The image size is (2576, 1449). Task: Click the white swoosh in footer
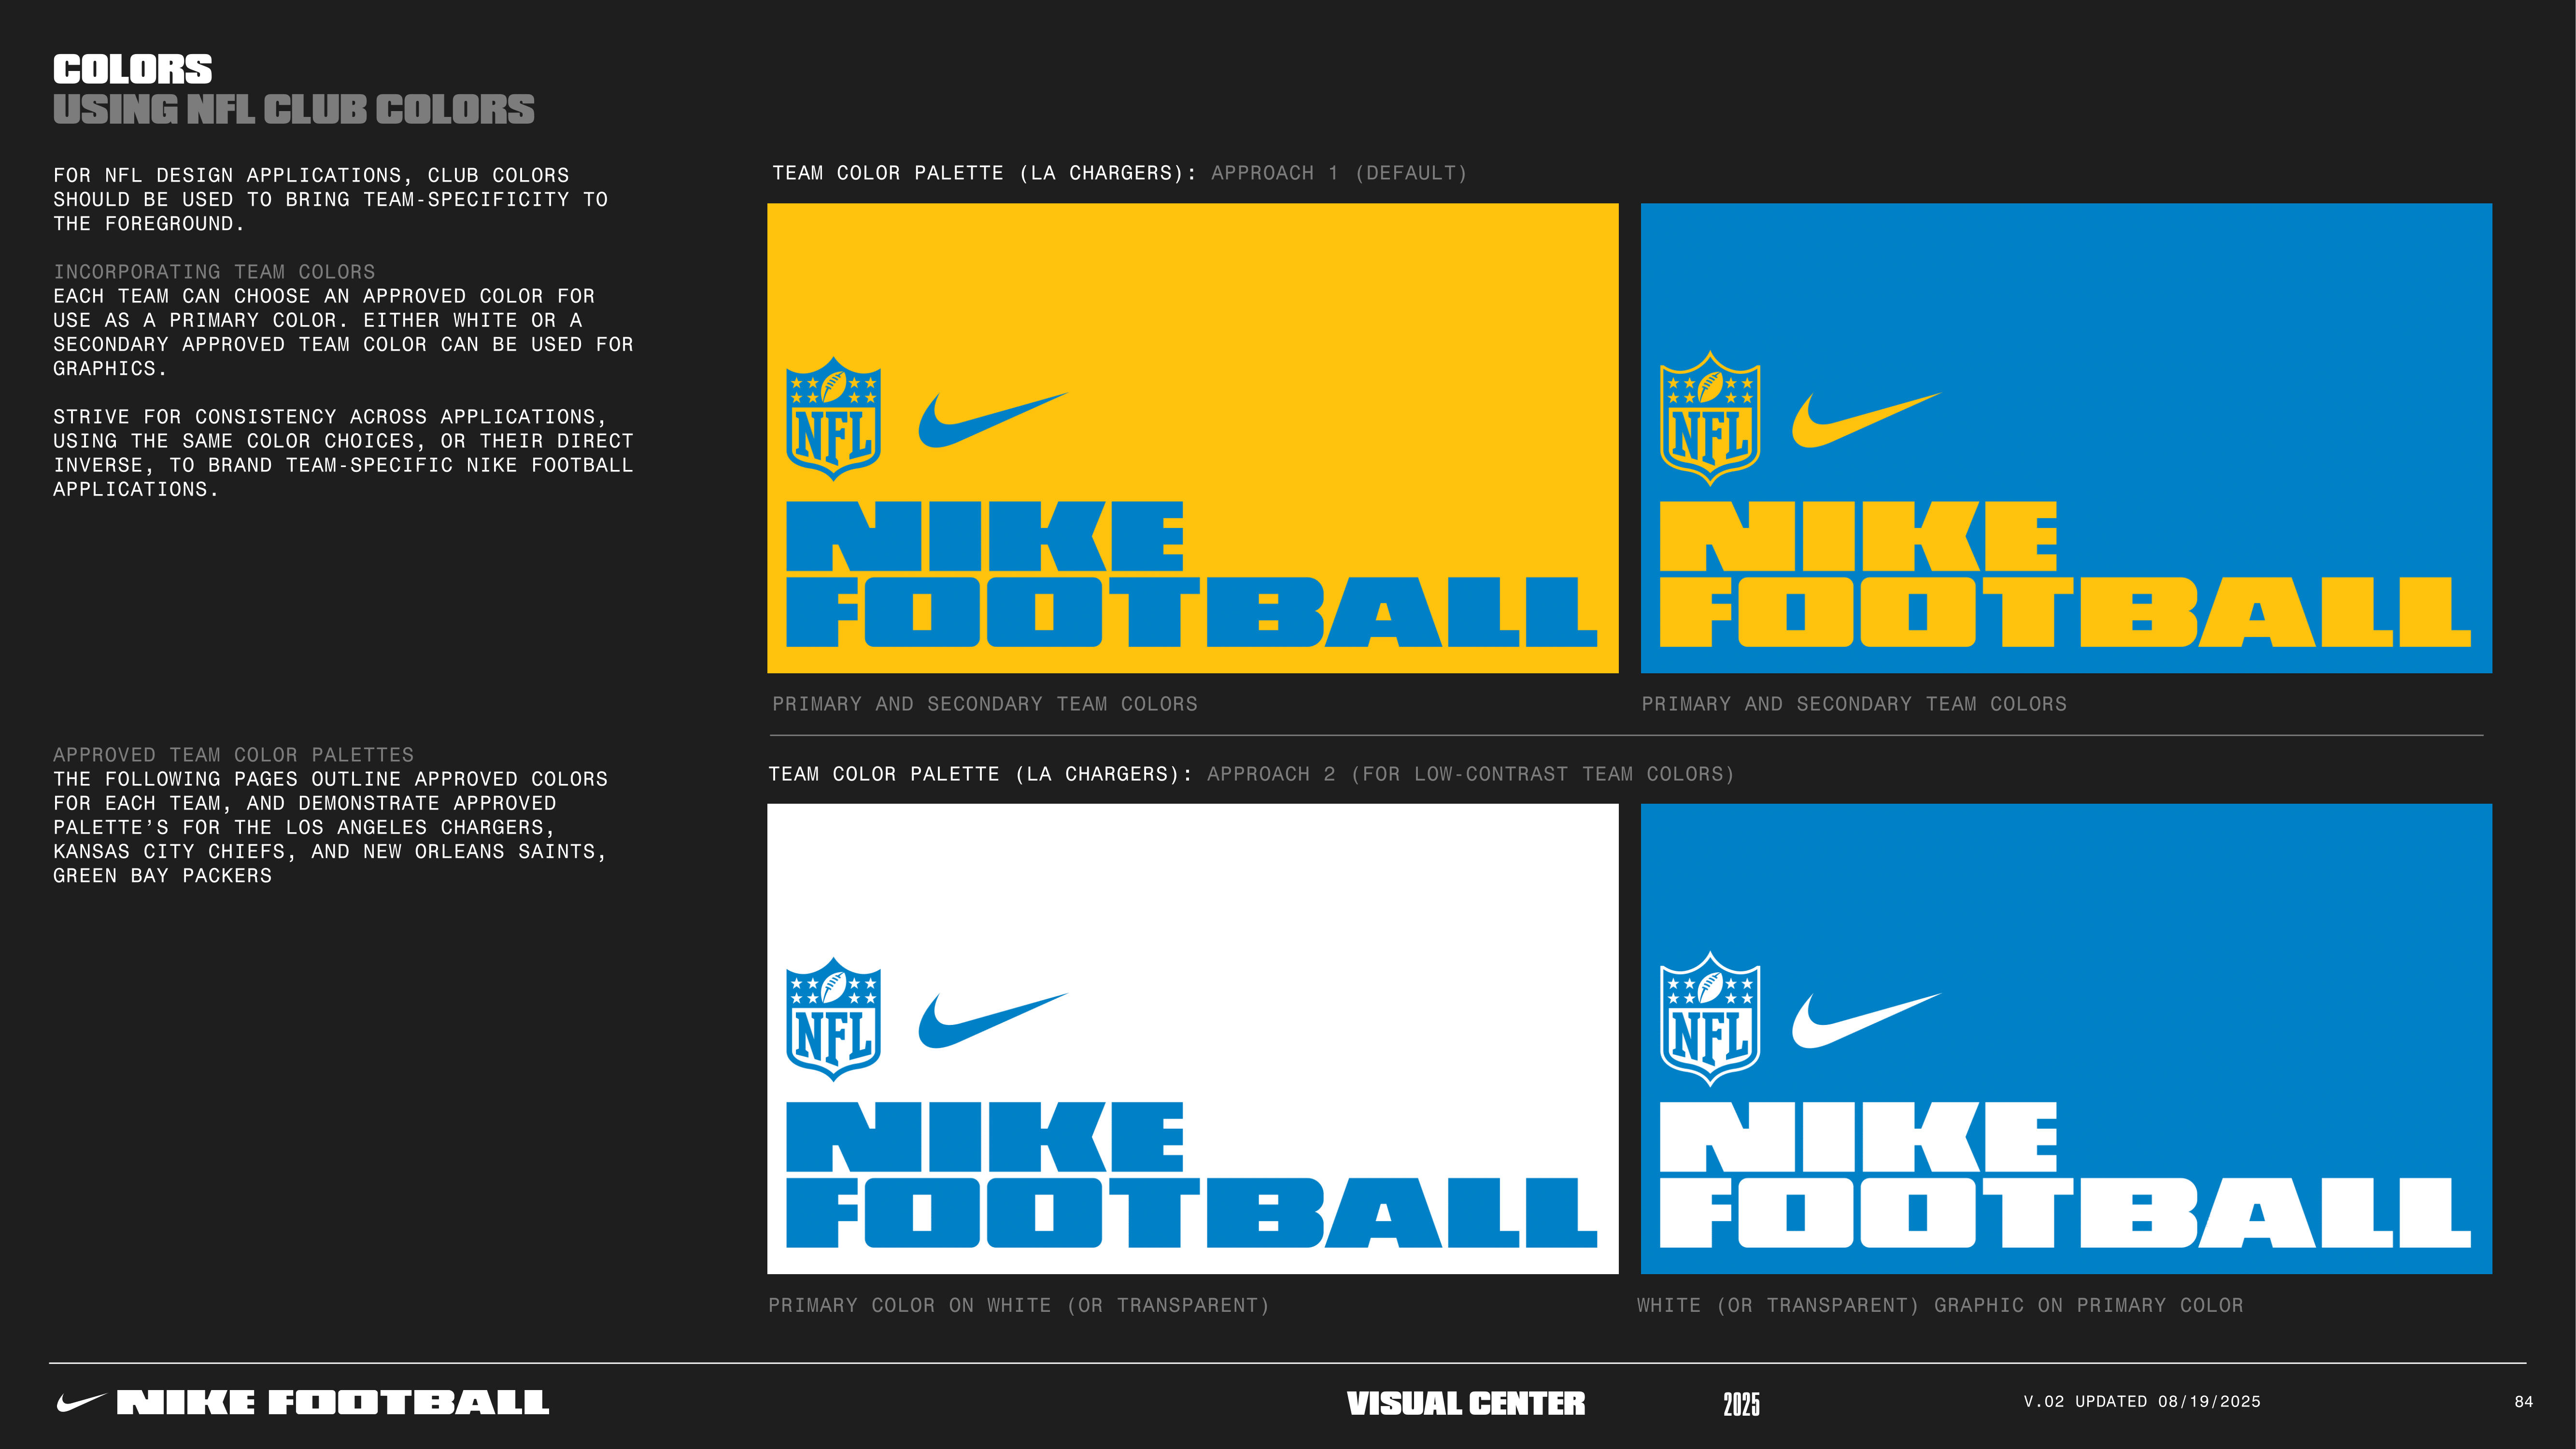(81, 1402)
